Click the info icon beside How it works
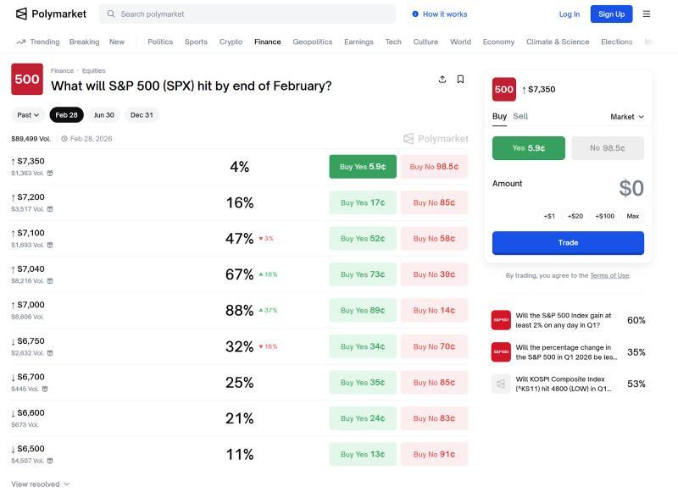The height and width of the screenshot is (503, 678). (x=415, y=14)
